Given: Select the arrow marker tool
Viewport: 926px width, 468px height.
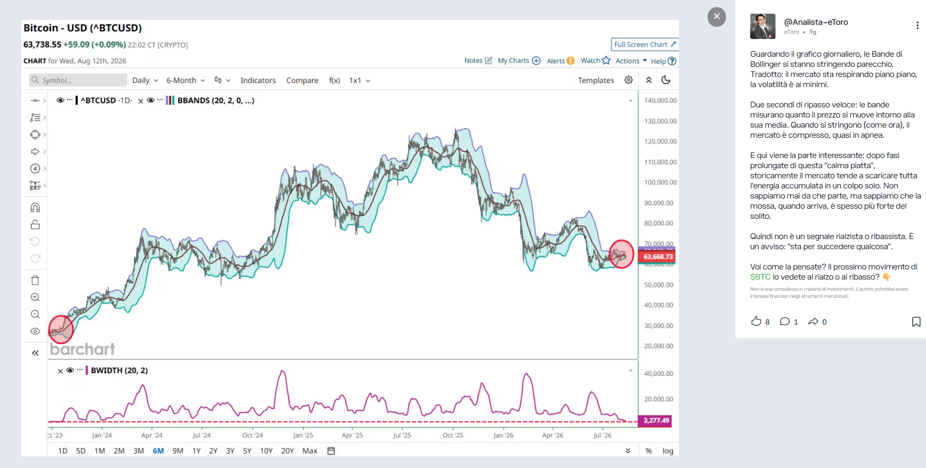Looking at the screenshot, I should point(35,151).
